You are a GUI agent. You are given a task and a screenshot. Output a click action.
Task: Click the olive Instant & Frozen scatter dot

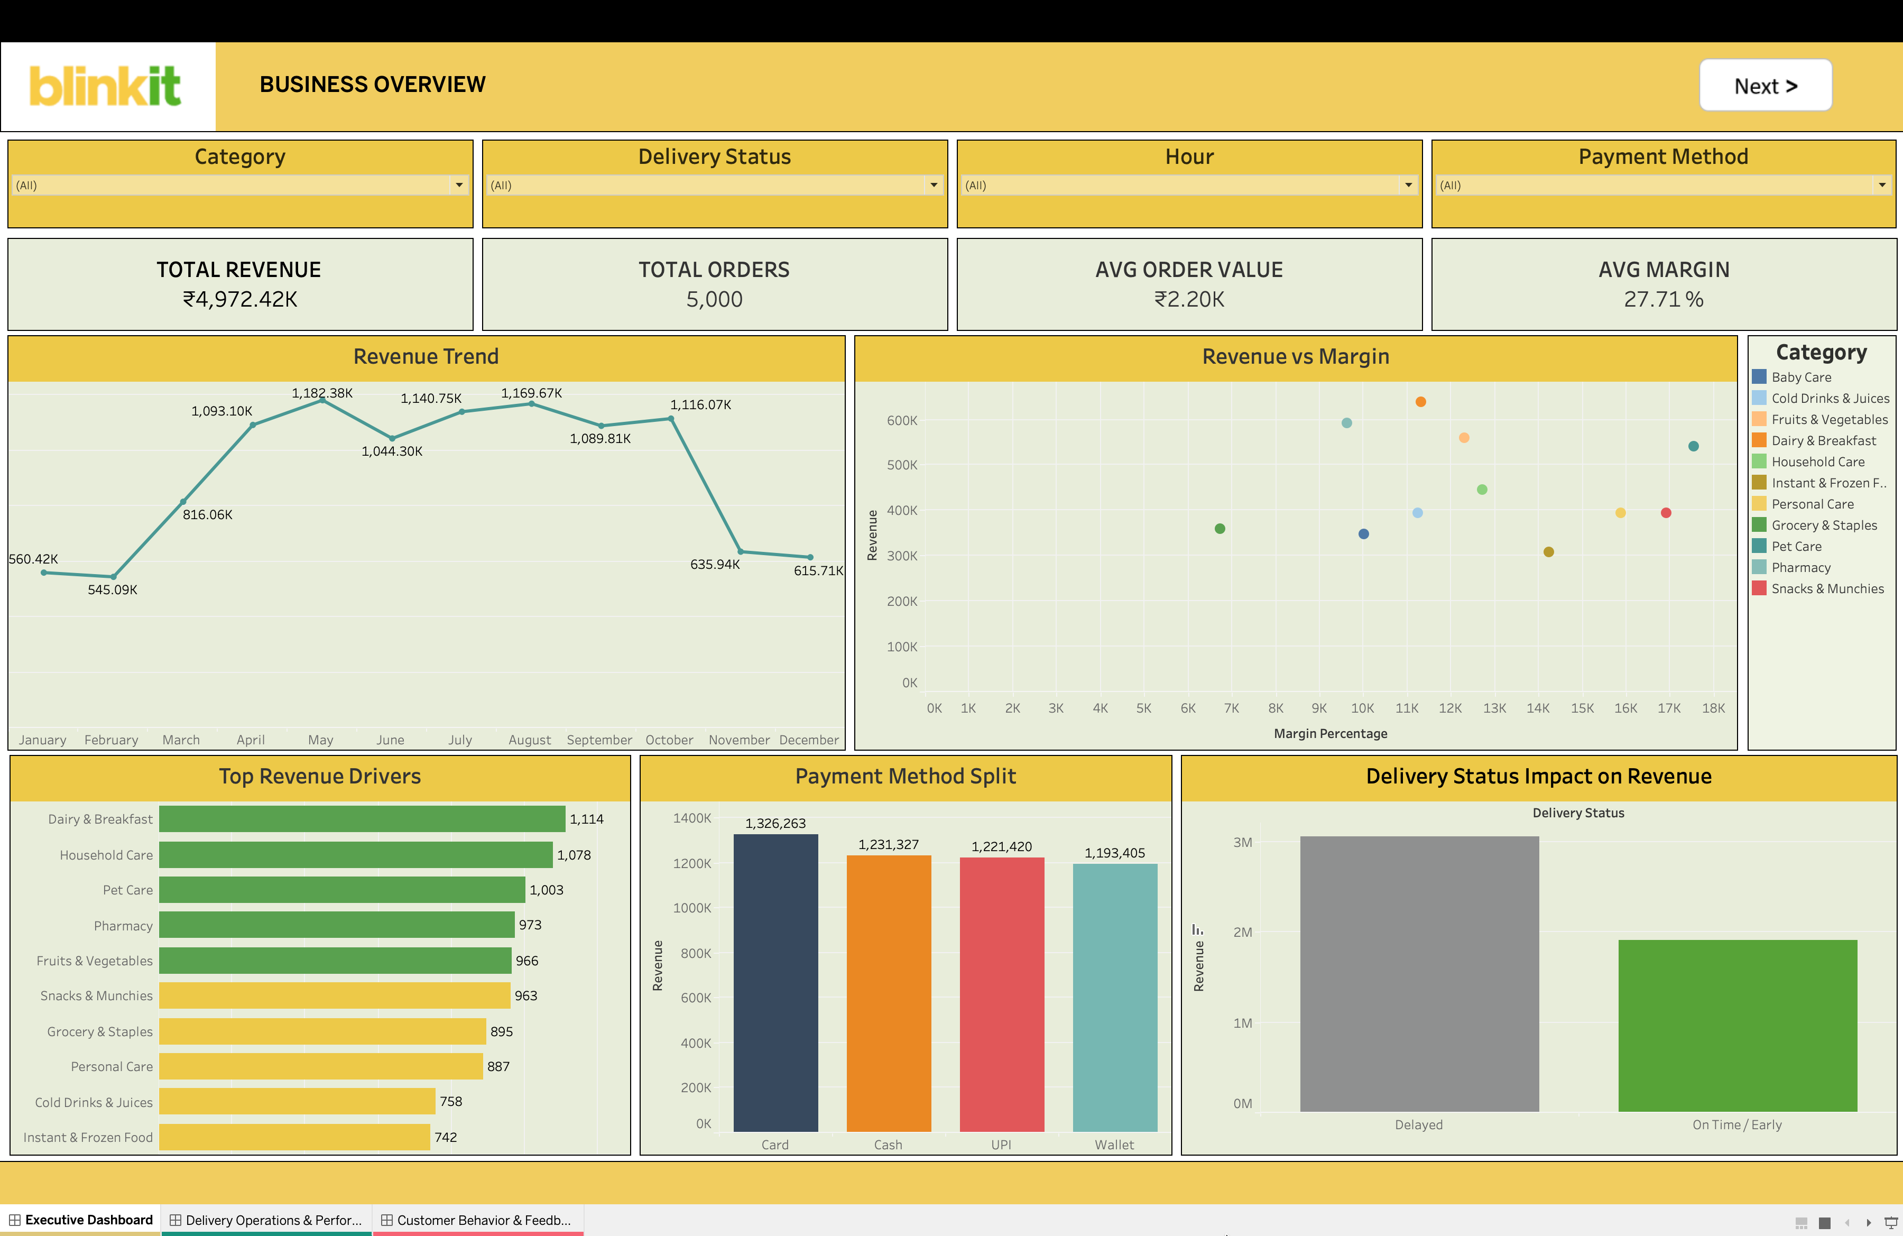pyautogui.click(x=1549, y=551)
